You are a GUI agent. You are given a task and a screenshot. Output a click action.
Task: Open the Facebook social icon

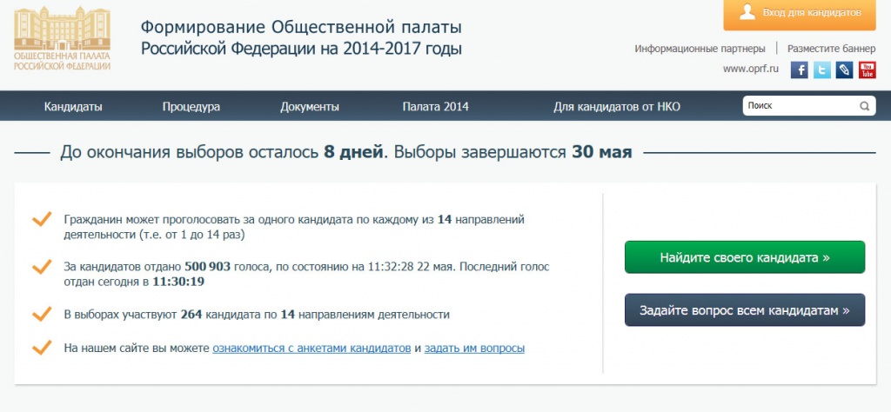tap(799, 70)
